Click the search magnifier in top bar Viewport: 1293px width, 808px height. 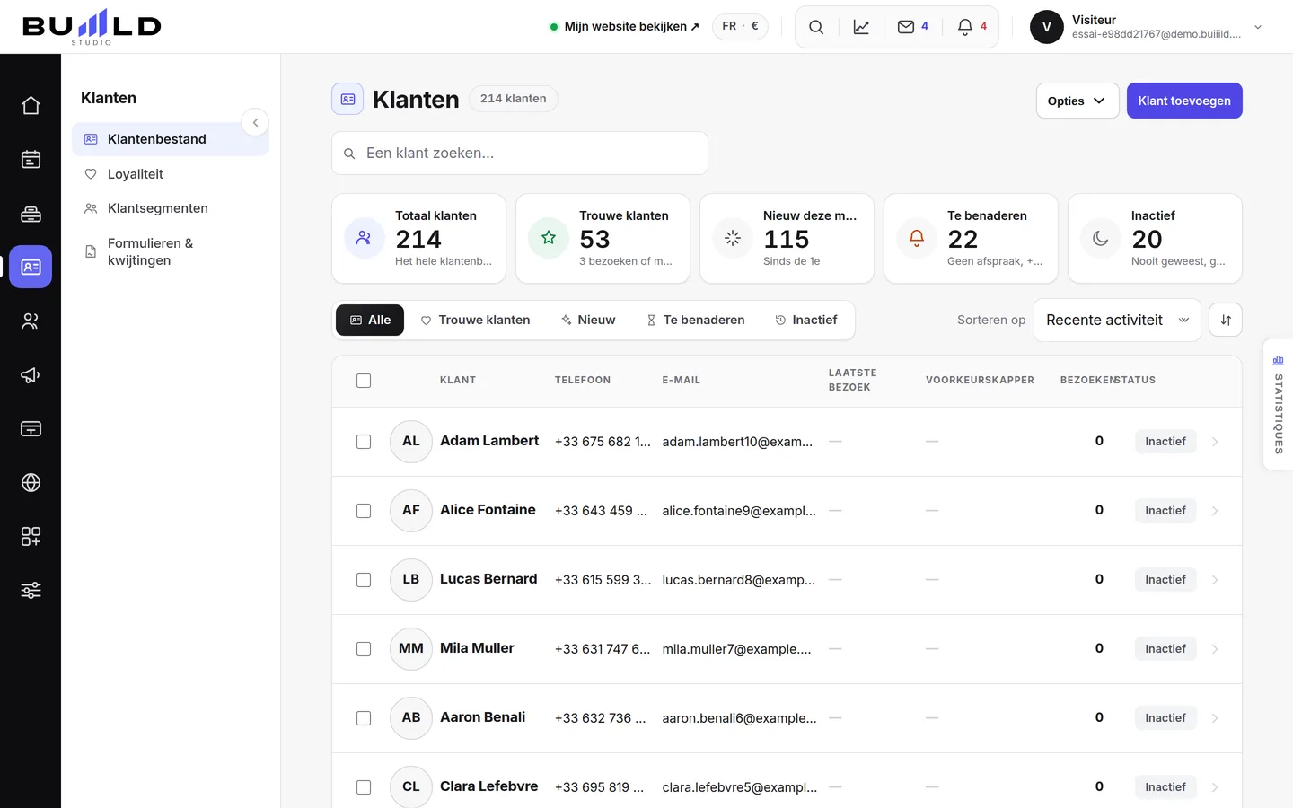(x=816, y=27)
